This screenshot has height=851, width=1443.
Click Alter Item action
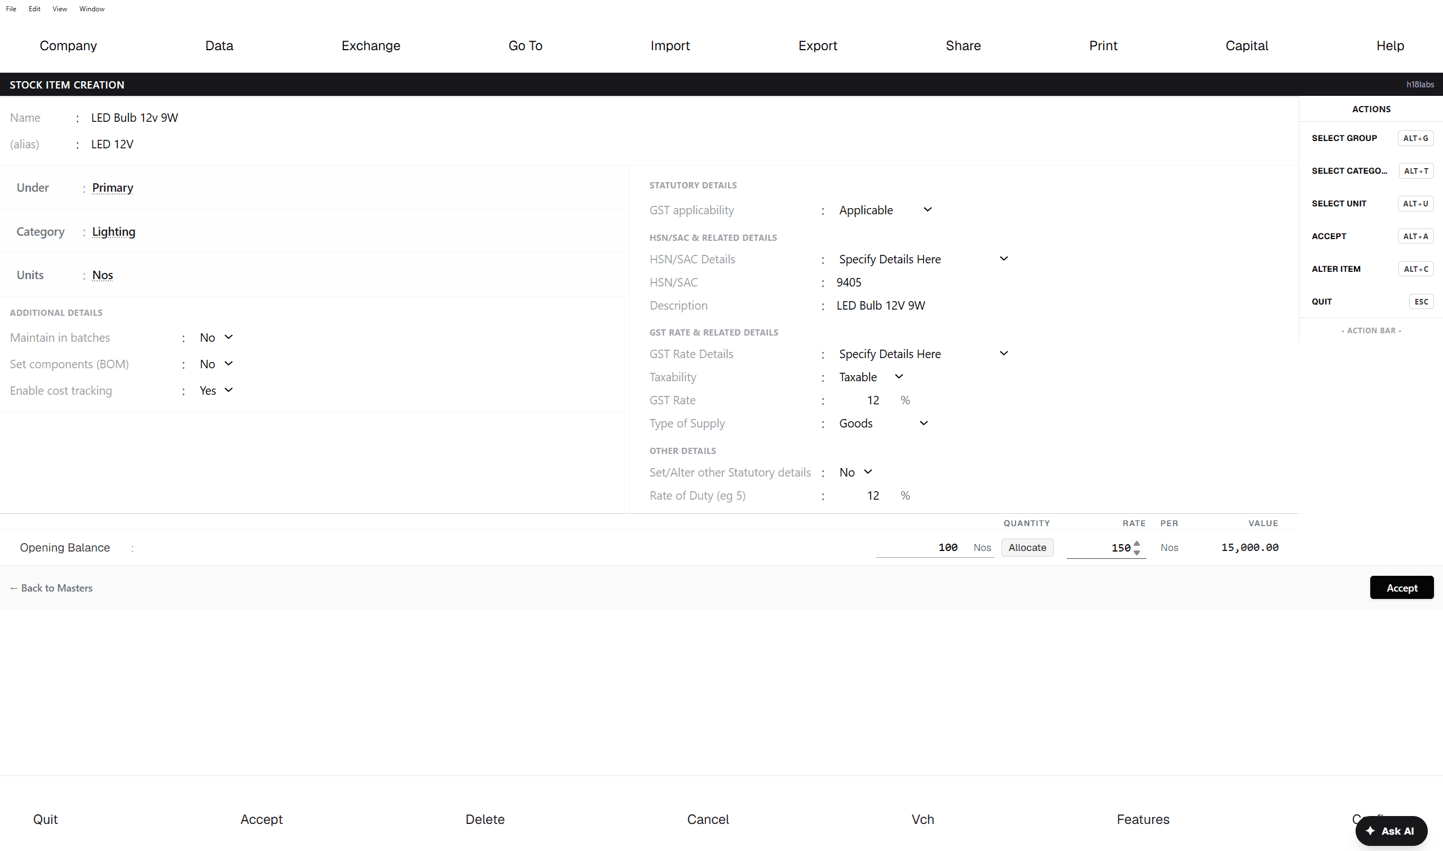tap(1336, 269)
